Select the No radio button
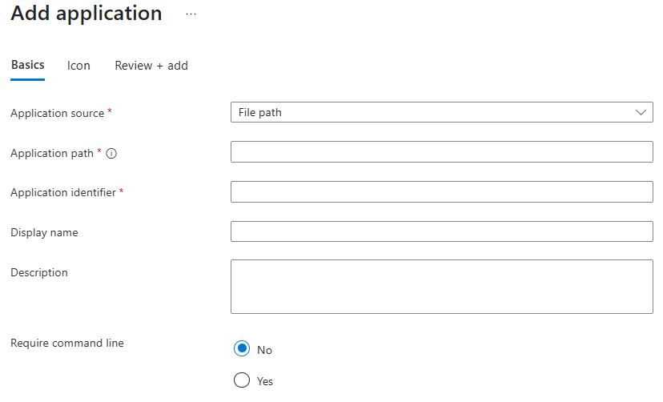 [x=242, y=348]
